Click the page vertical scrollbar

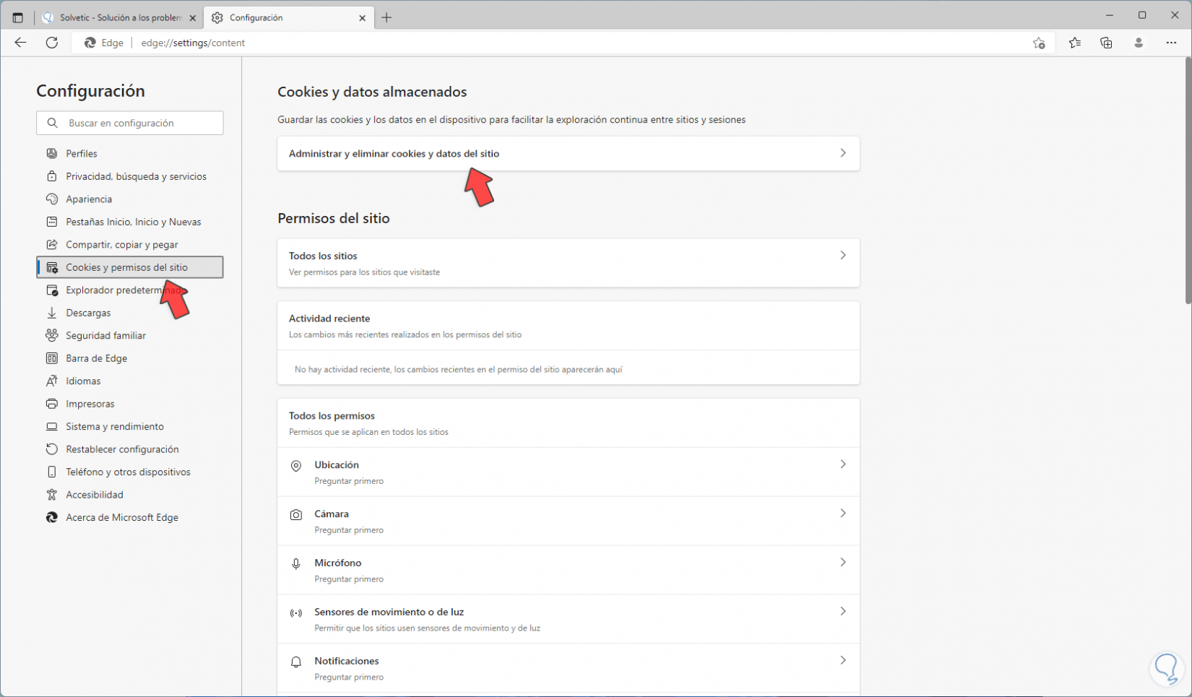[1187, 181]
